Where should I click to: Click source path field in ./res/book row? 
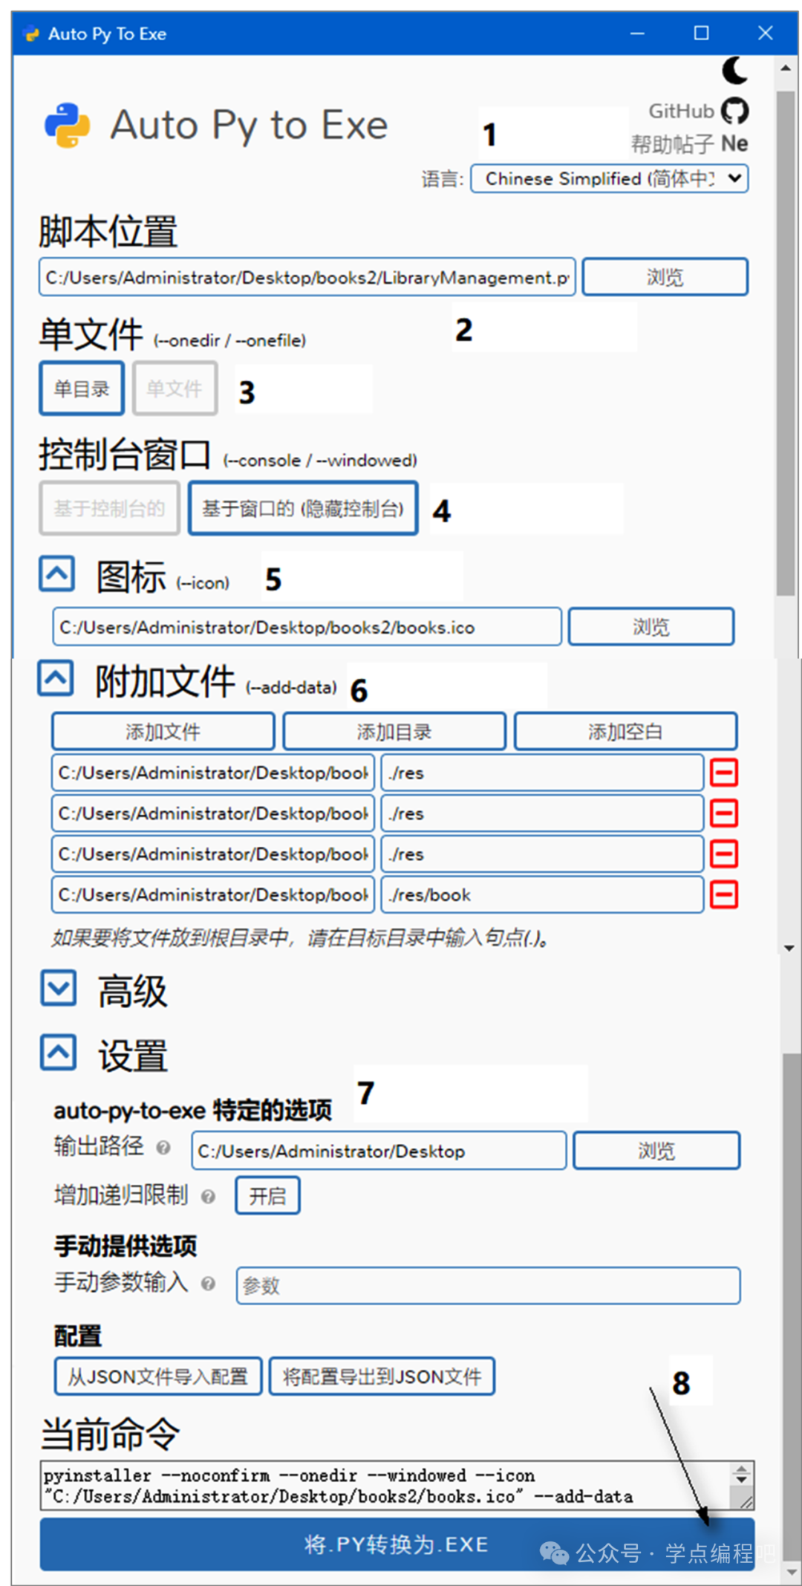pyautogui.click(x=212, y=895)
